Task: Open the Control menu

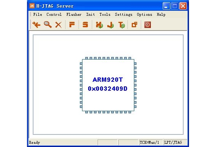Action: coord(54,15)
